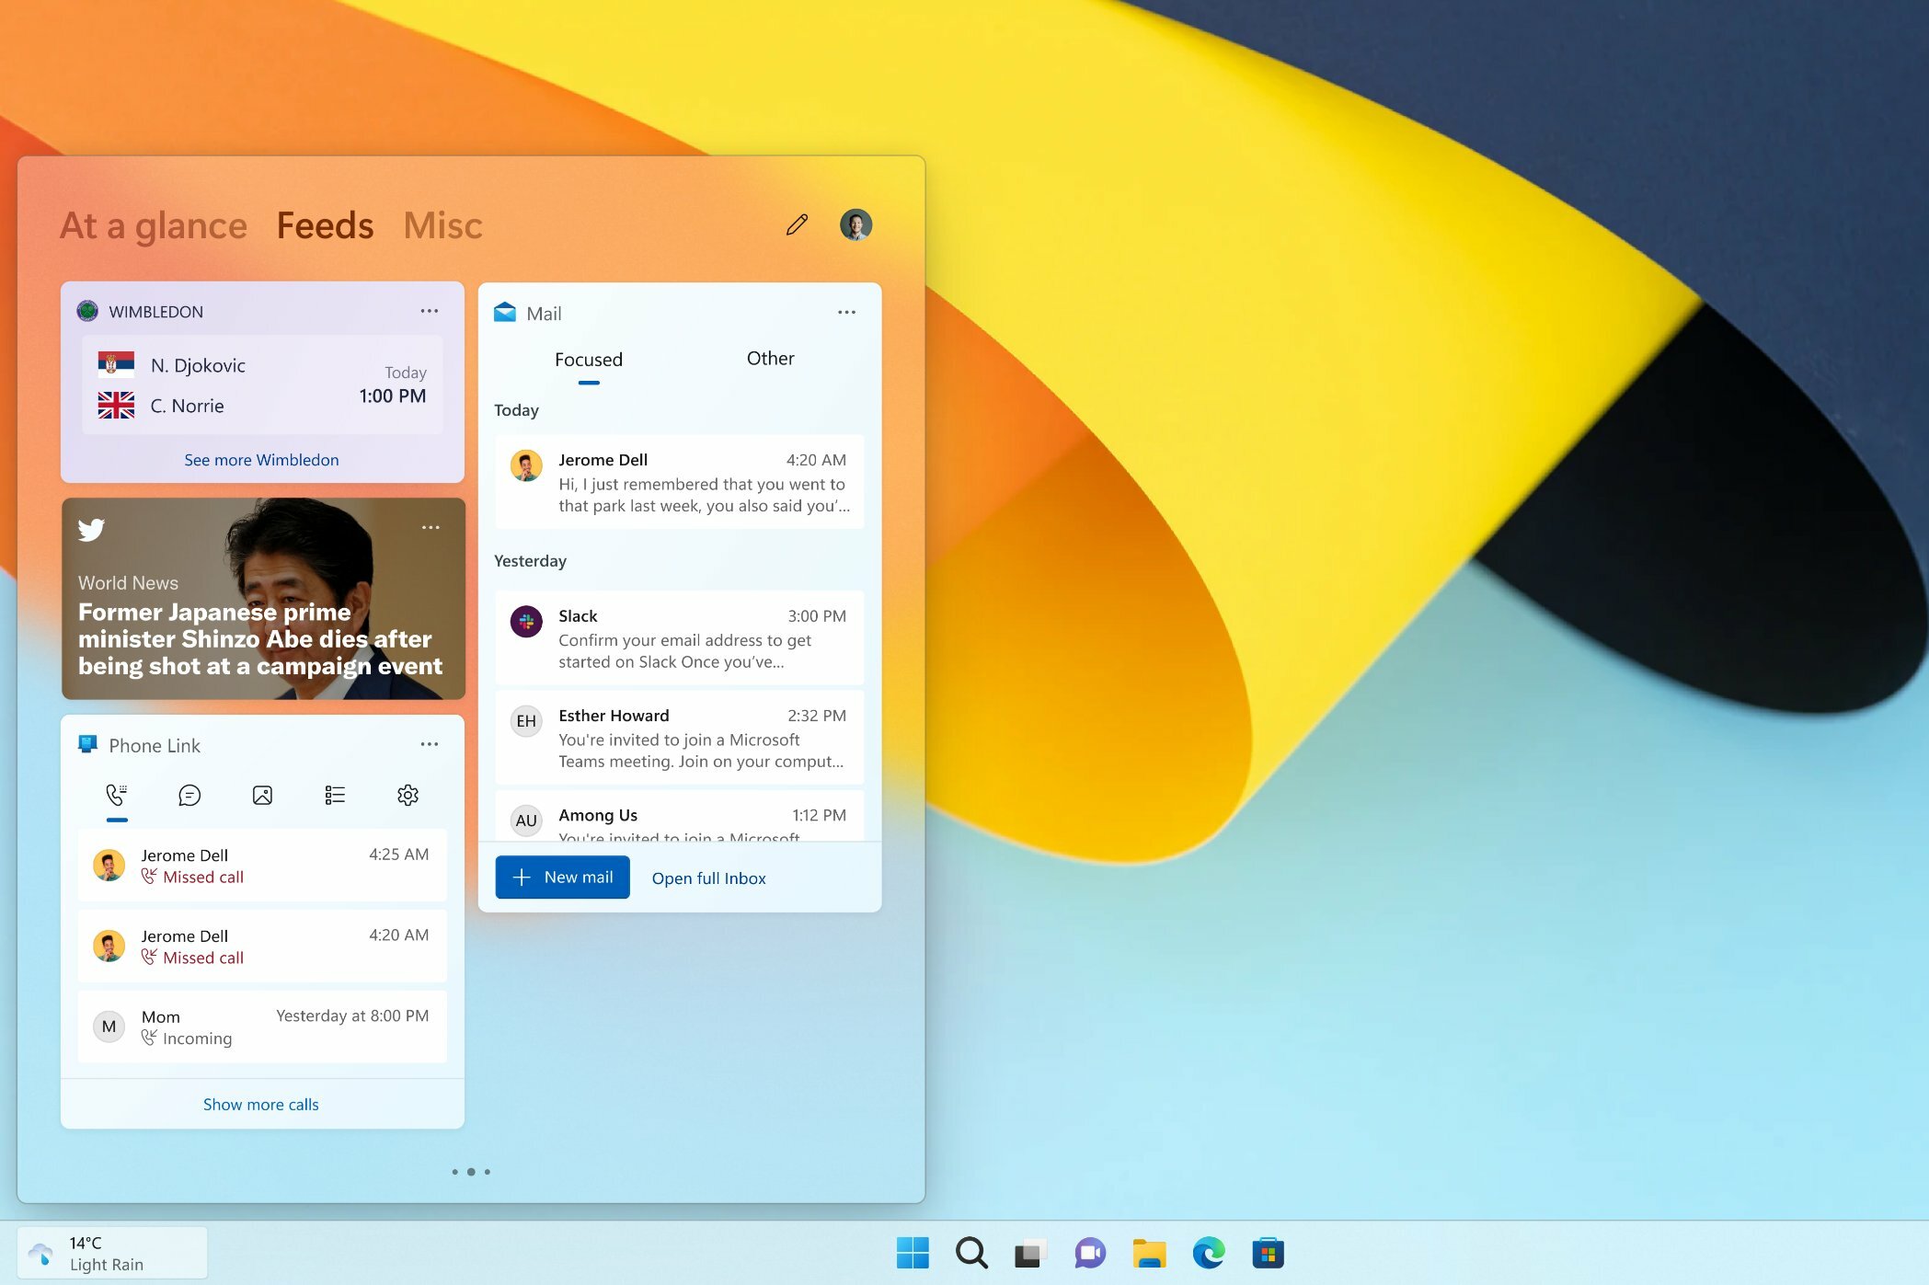Image resolution: width=1929 pixels, height=1285 pixels.
Task: Click Esther Howard EH initials avatar
Action: [x=526, y=721]
